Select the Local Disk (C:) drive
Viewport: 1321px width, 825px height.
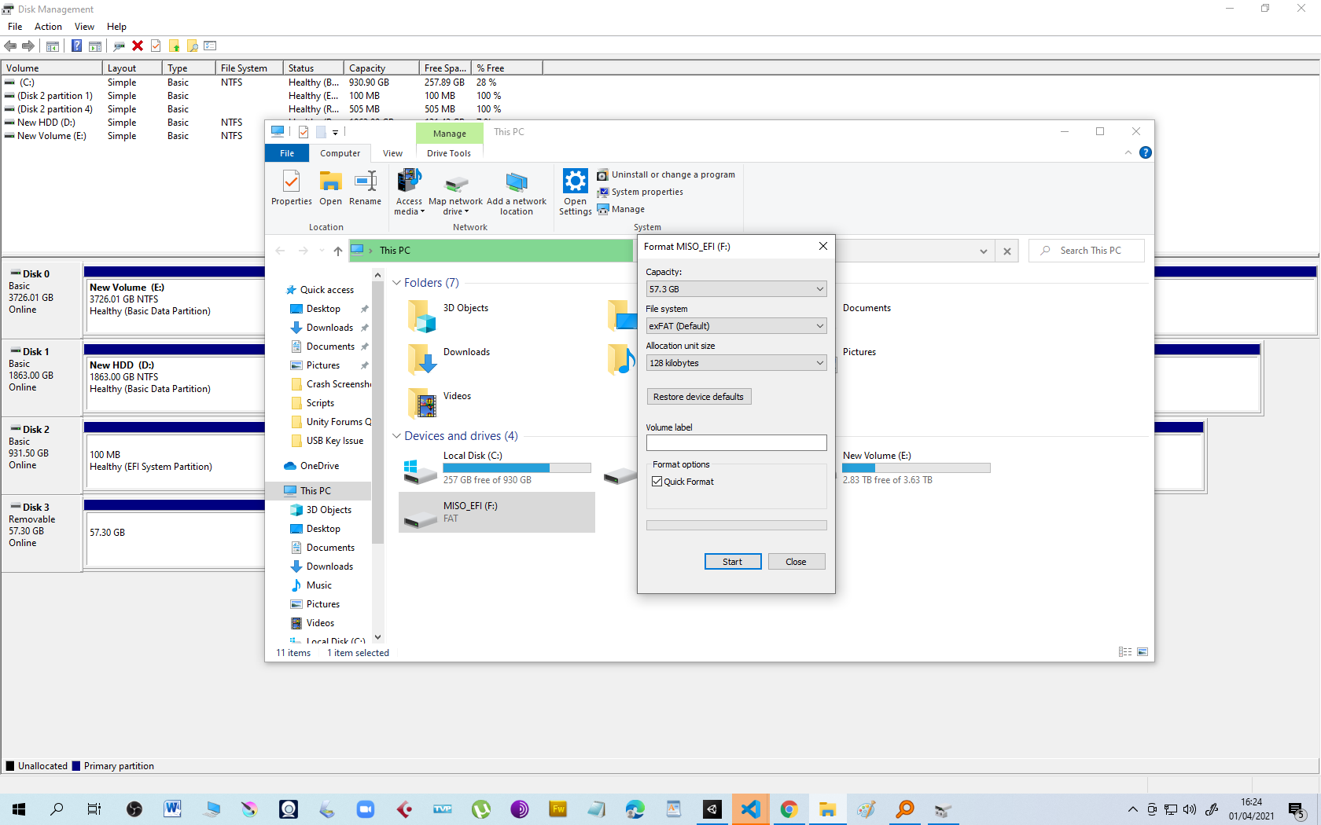click(497, 467)
